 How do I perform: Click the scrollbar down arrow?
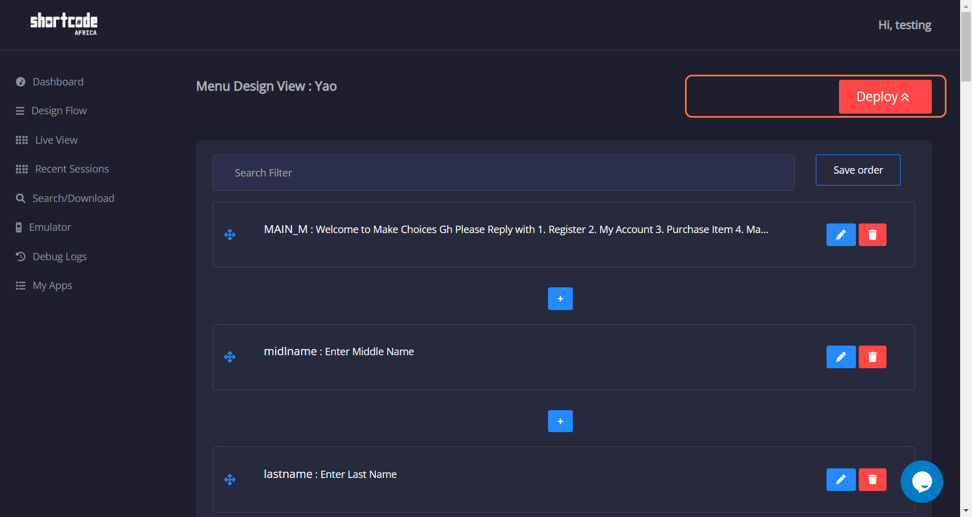(966, 511)
